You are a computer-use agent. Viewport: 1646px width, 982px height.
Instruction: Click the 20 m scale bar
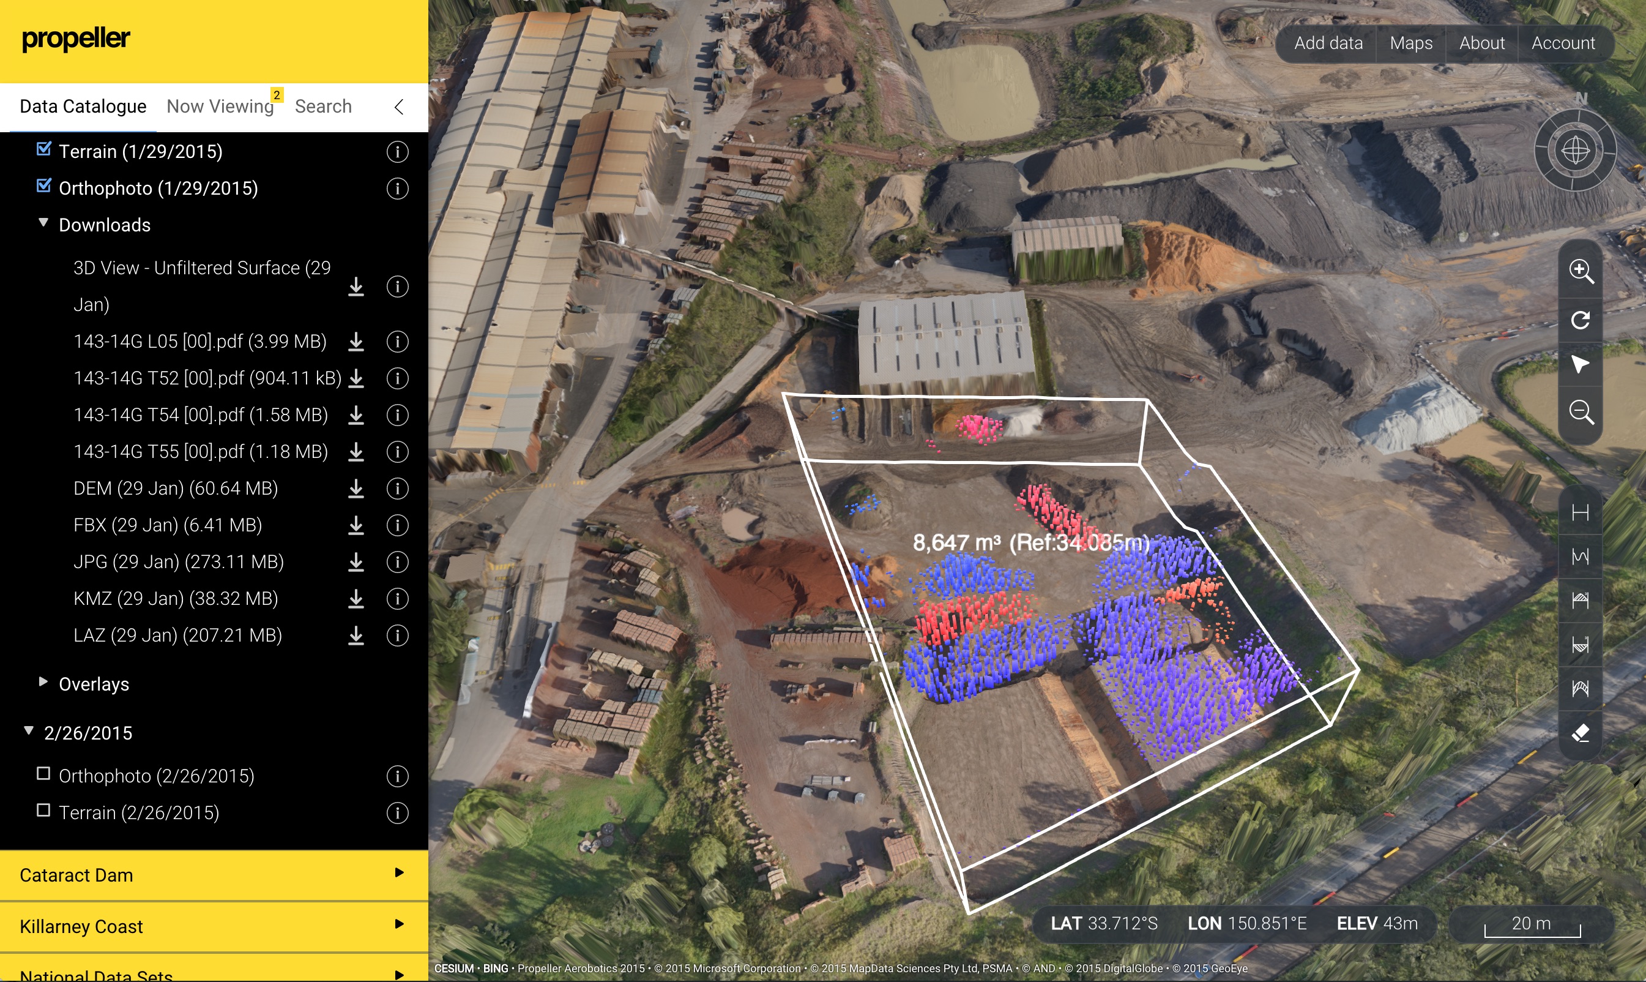point(1532,924)
